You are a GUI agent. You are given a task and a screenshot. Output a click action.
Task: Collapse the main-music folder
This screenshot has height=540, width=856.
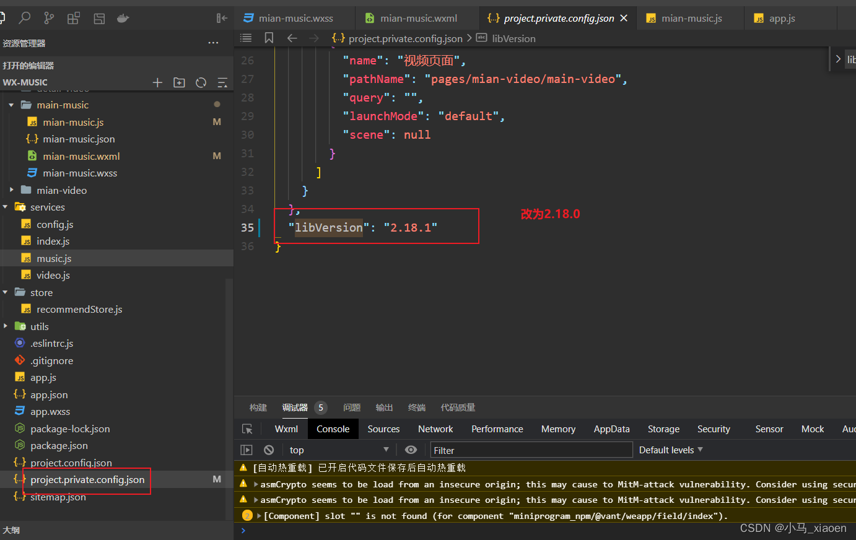(11, 105)
